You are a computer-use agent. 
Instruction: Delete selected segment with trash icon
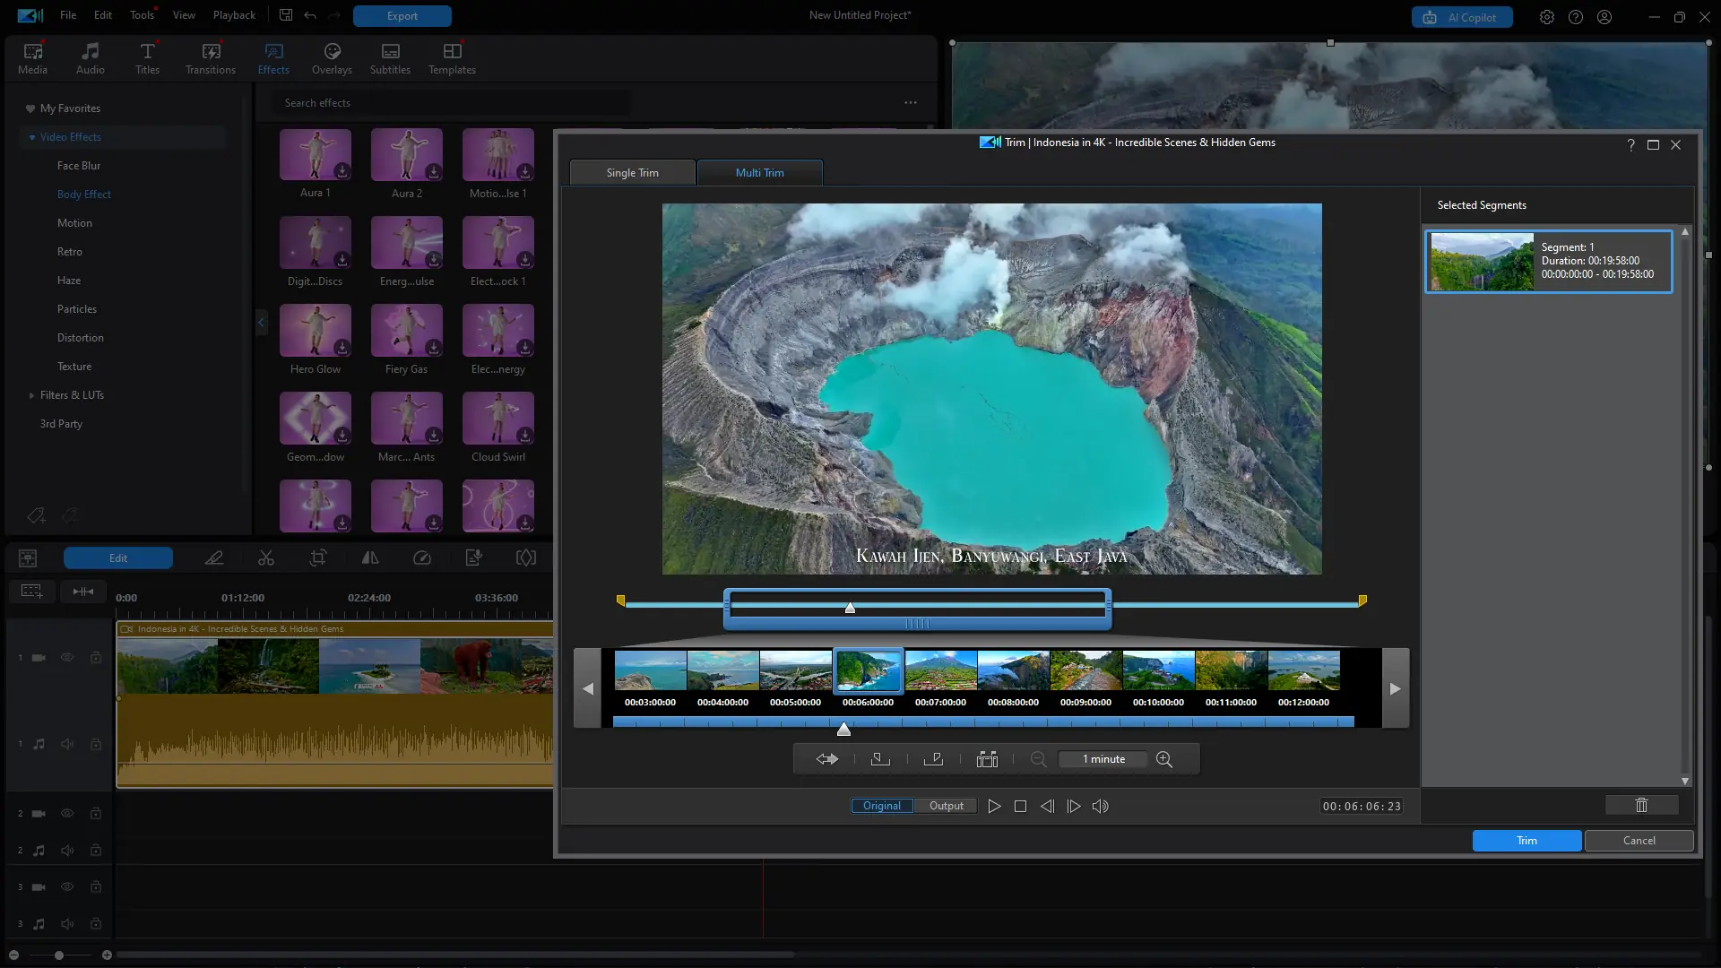point(1640,805)
